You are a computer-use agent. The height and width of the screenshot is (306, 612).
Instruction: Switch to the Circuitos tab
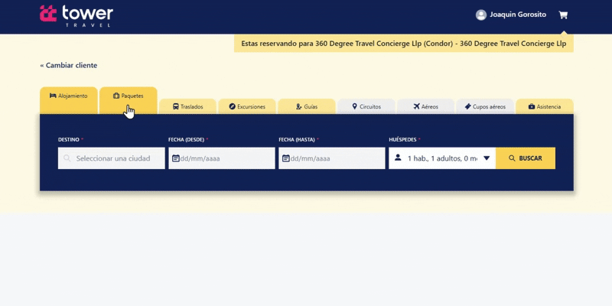[366, 107]
